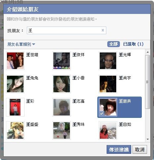
Task: Pick friend 王尚宇 thumbnail
Action: tap(108, 84)
